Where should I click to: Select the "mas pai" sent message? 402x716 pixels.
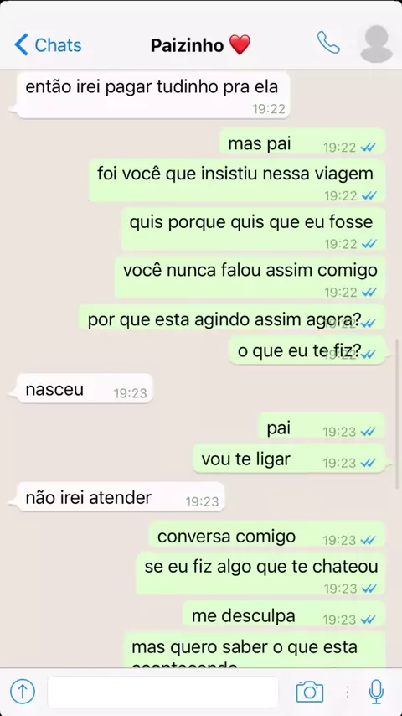(302, 141)
